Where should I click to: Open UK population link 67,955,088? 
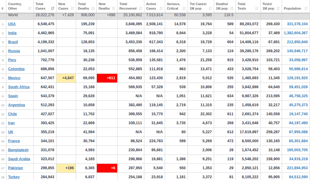tap(298, 132)
